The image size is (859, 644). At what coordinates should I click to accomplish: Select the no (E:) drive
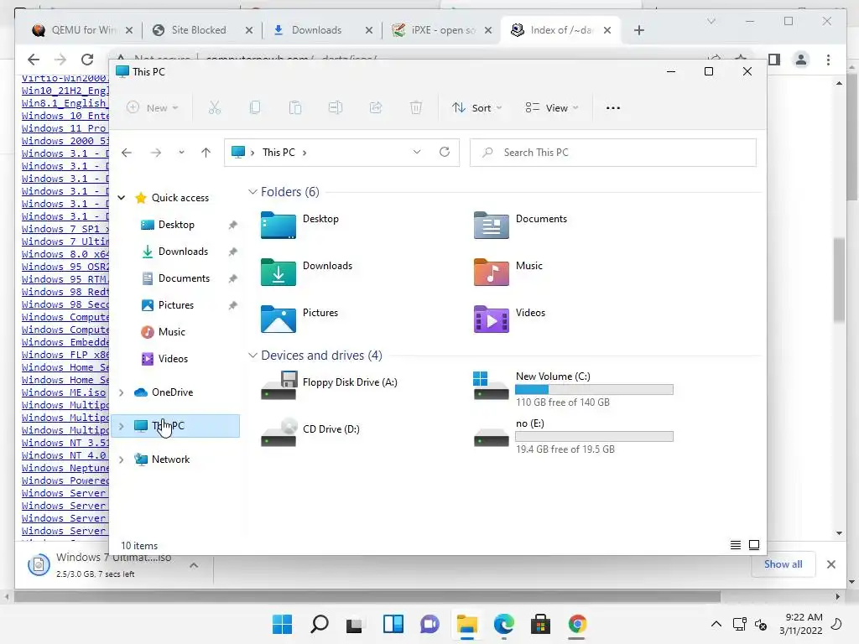(x=573, y=436)
